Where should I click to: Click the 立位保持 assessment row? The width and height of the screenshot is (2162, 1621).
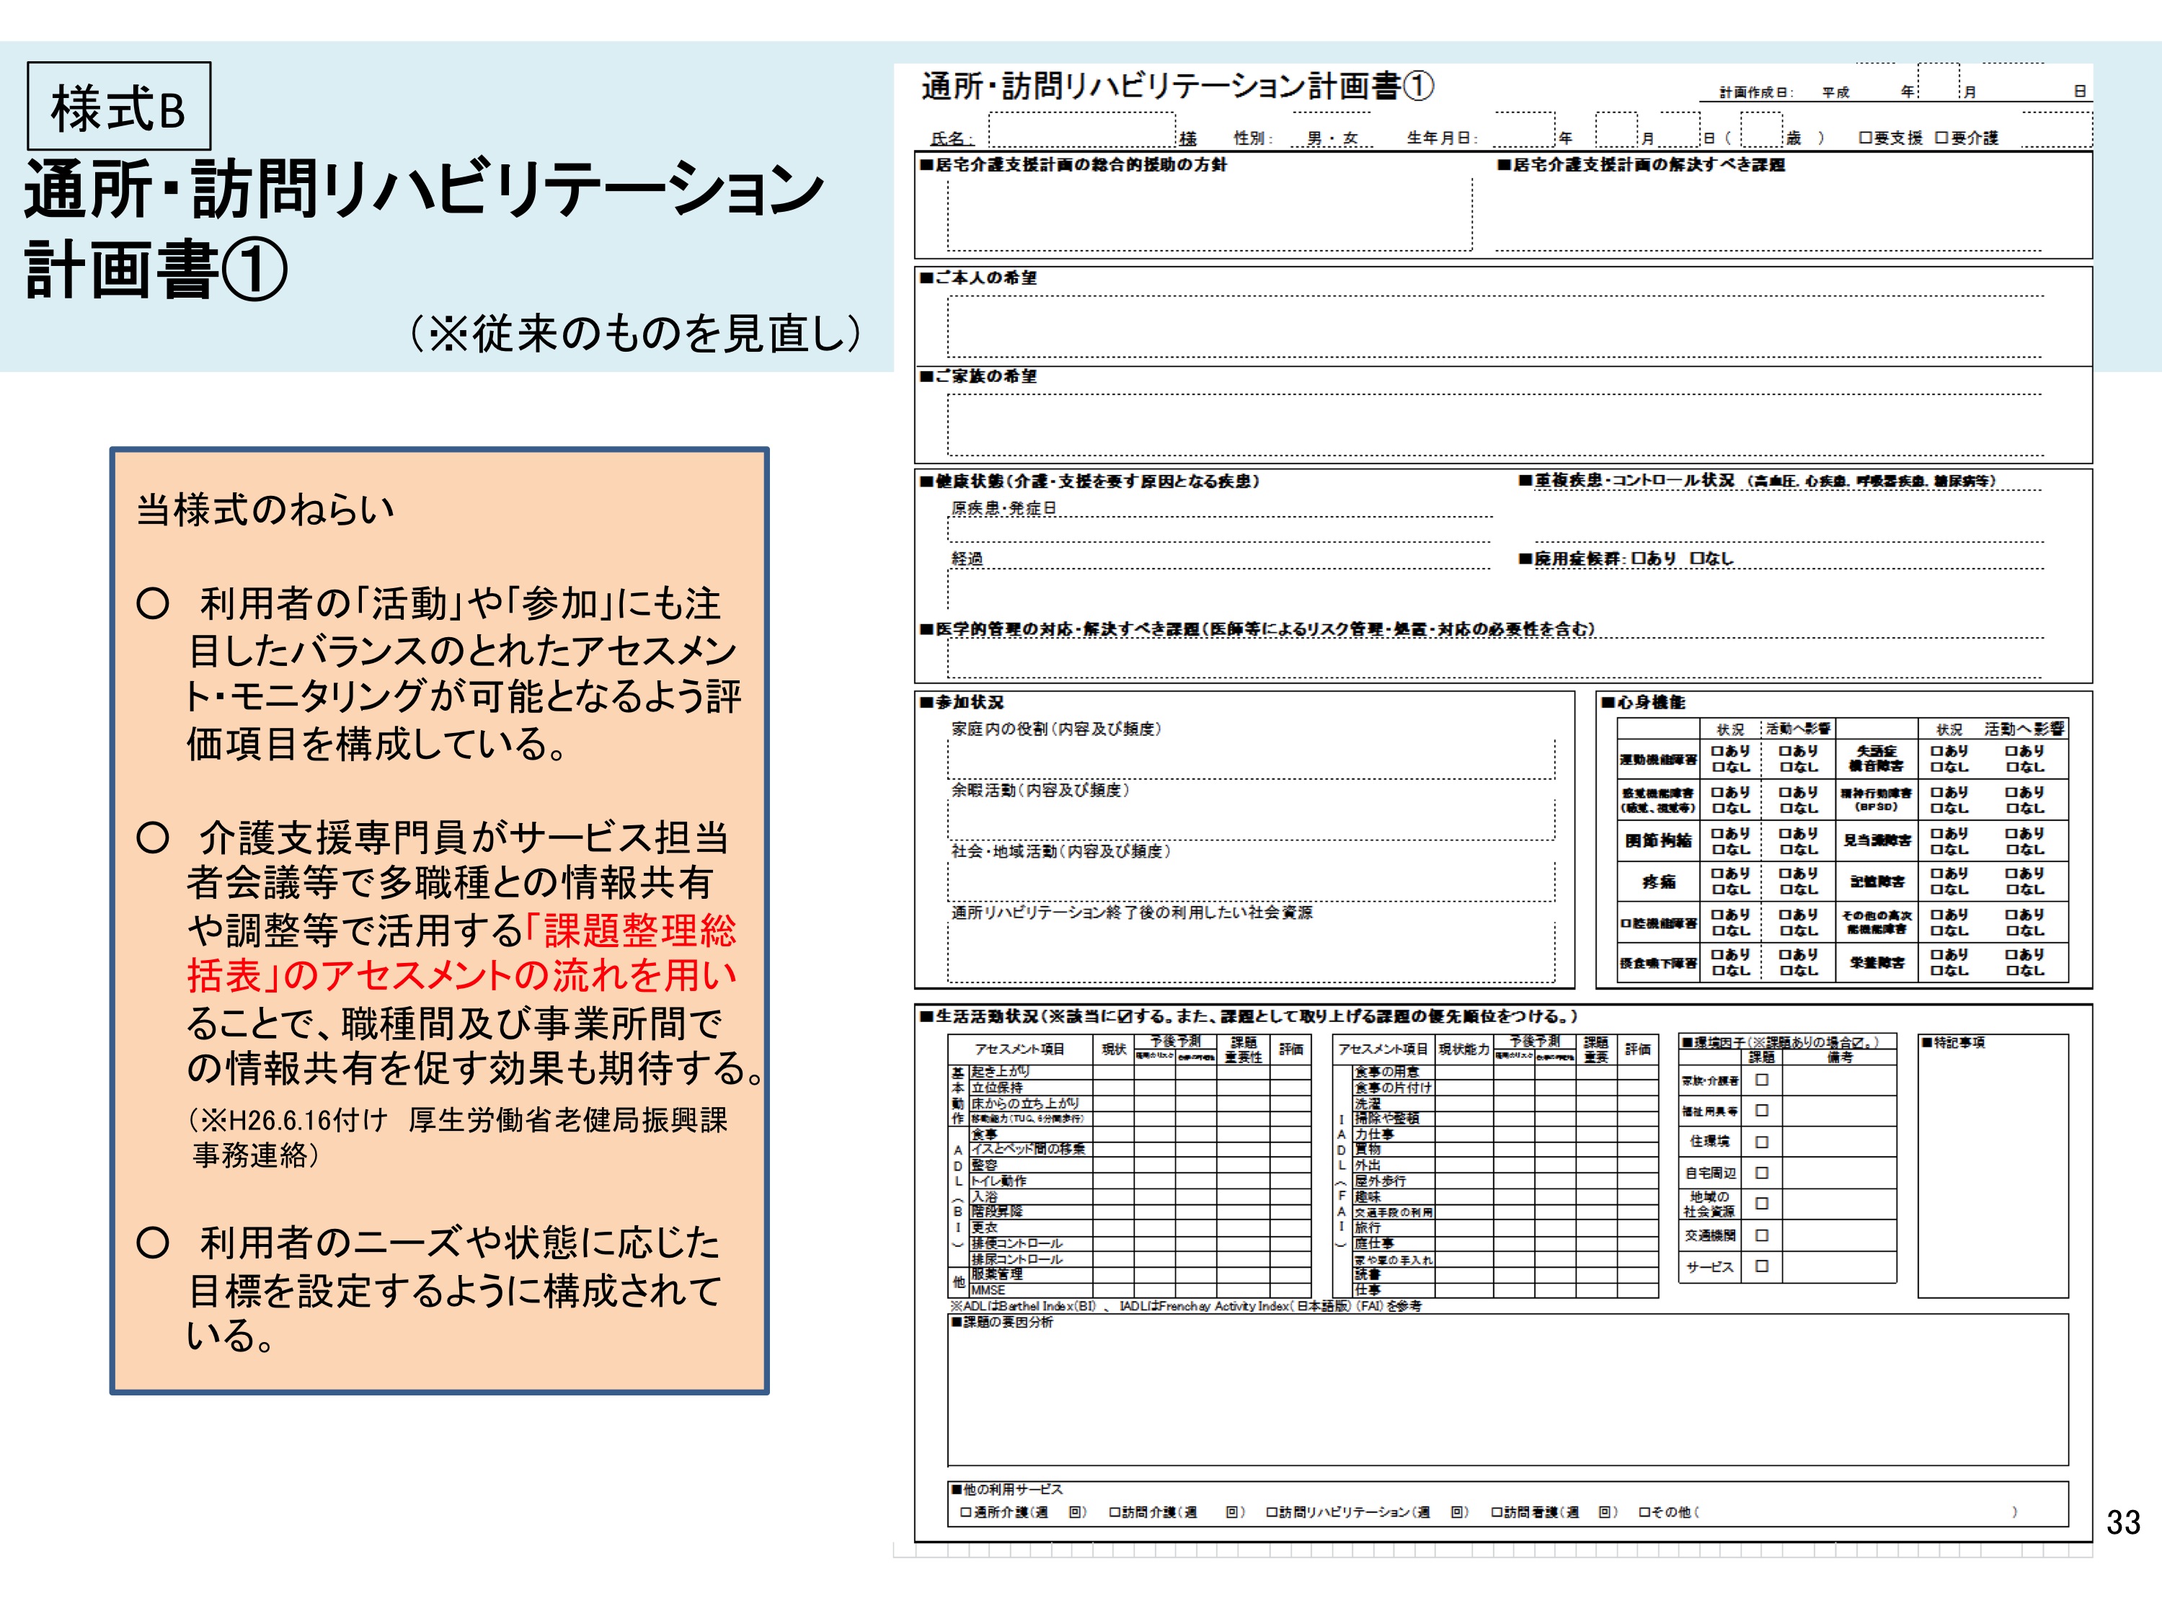pos(1140,1088)
